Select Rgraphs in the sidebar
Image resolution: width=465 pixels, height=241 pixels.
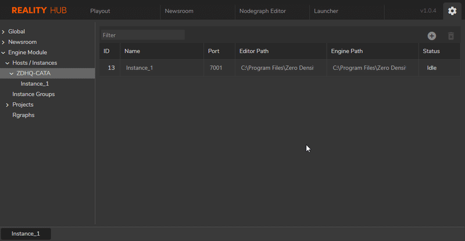coord(23,115)
